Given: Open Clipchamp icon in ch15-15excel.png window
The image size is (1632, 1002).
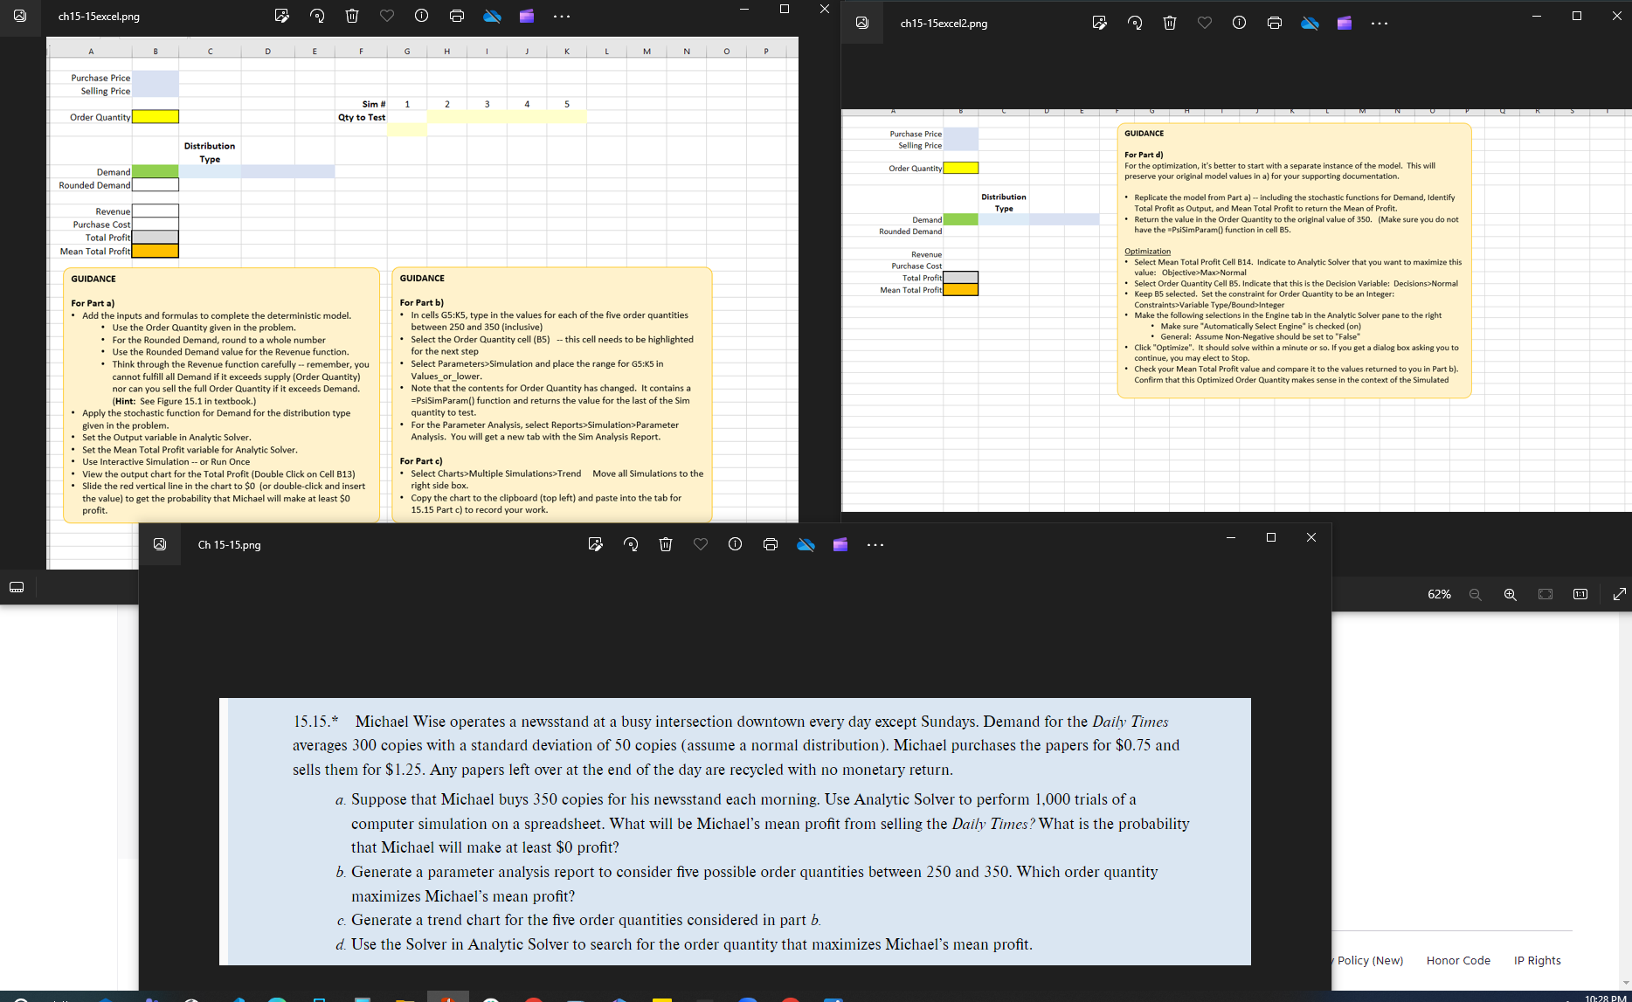Looking at the screenshot, I should (527, 16).
